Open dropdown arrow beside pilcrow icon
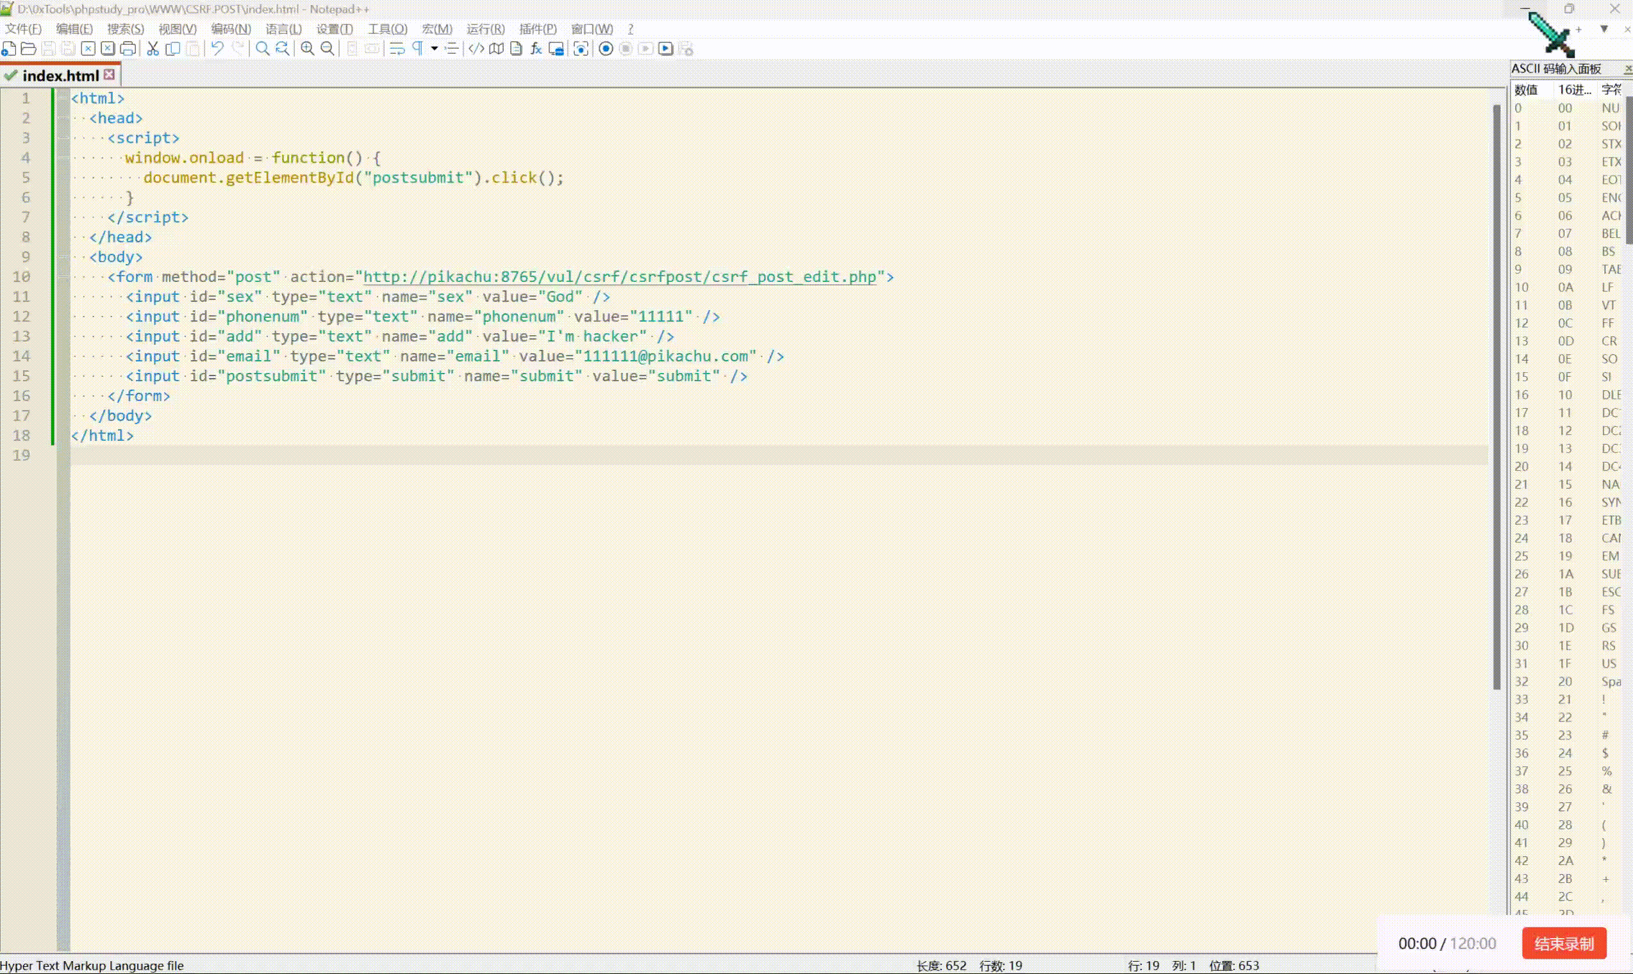 (434, 49)
